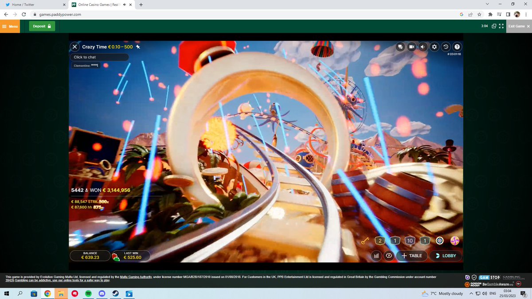Bookmark this page star icon
This screenshot has width=532, height=299.
[x=479, y=15]
